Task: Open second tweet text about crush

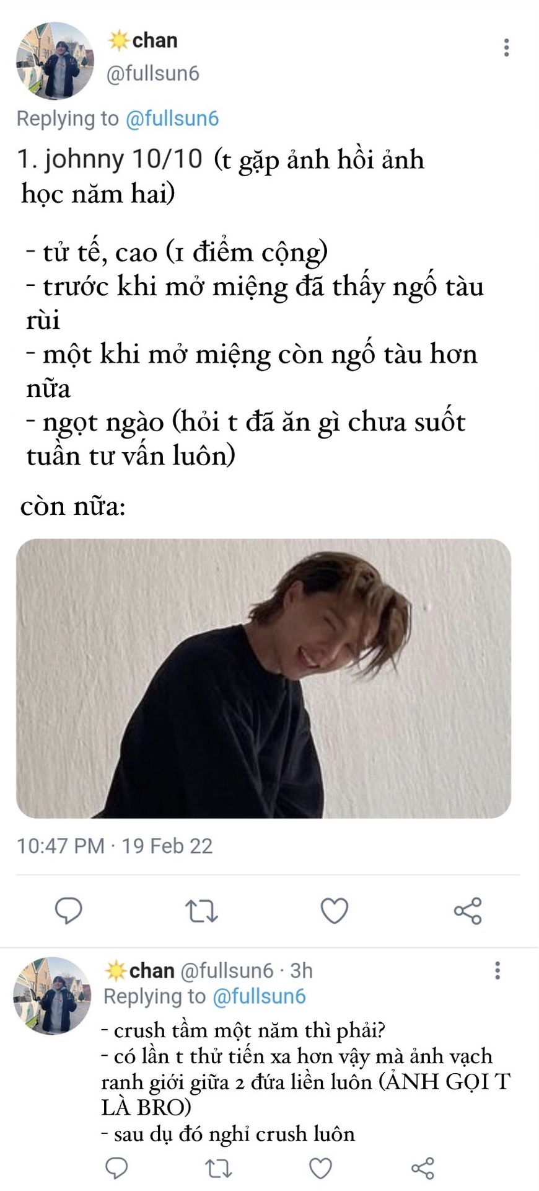Action: (x=306, y=1082)
